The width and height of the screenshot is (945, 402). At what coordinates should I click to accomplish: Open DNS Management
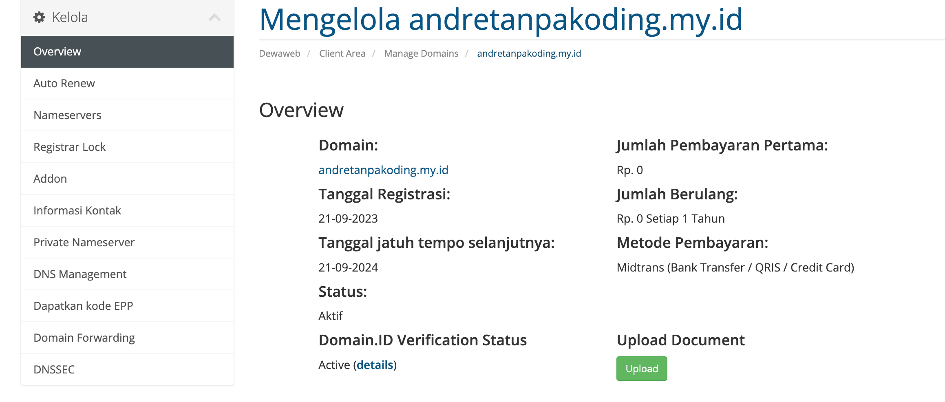[79, 274]
